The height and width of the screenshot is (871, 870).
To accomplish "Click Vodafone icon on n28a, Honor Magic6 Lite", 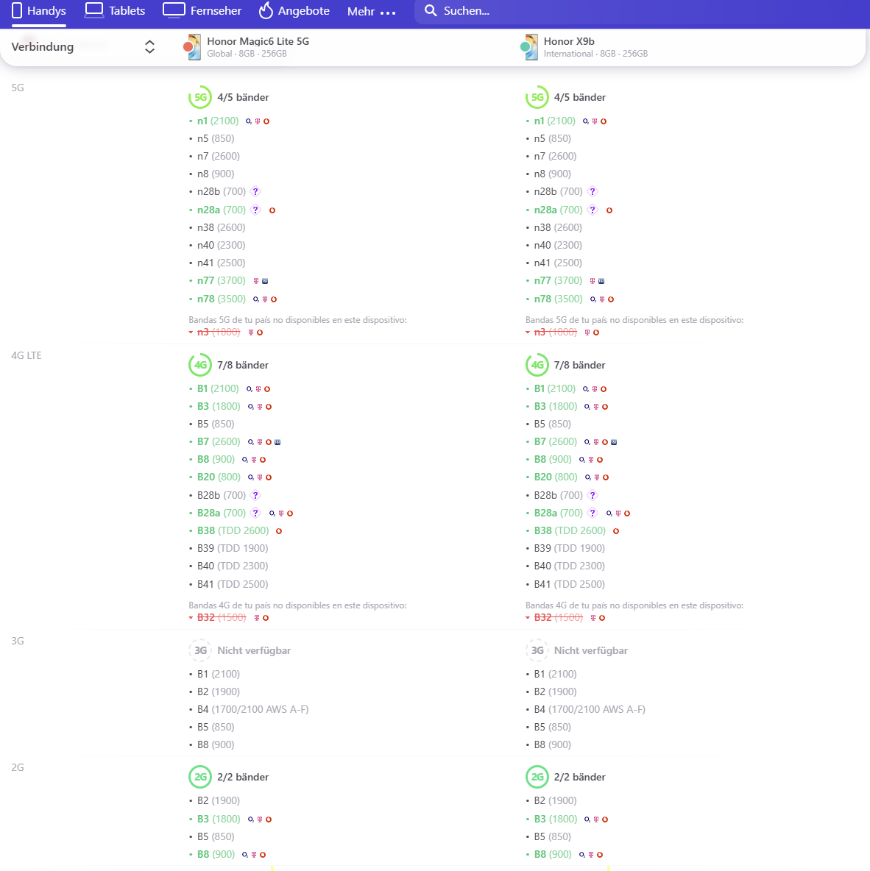I will tap(272, 210).
